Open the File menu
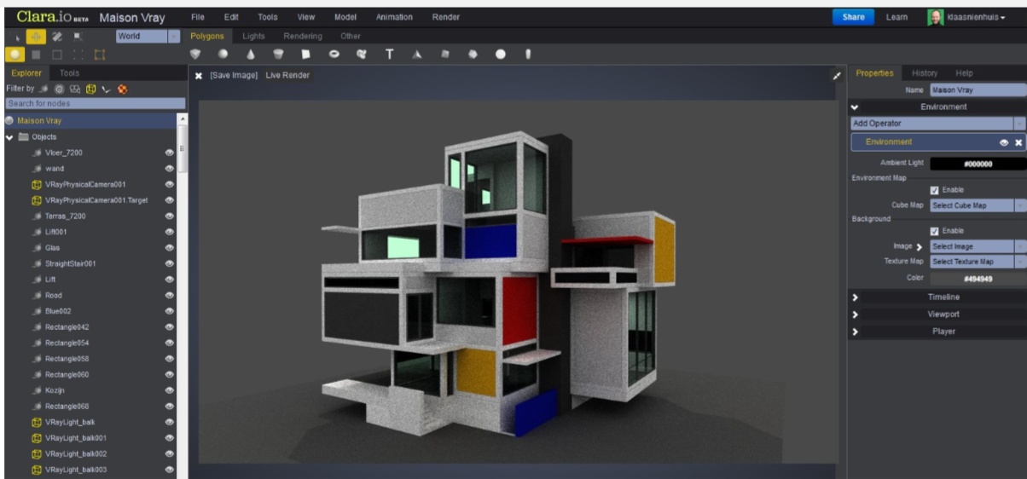Image resolution: width=1027 pixels, height=479 pixels. (x=198, y=17)
